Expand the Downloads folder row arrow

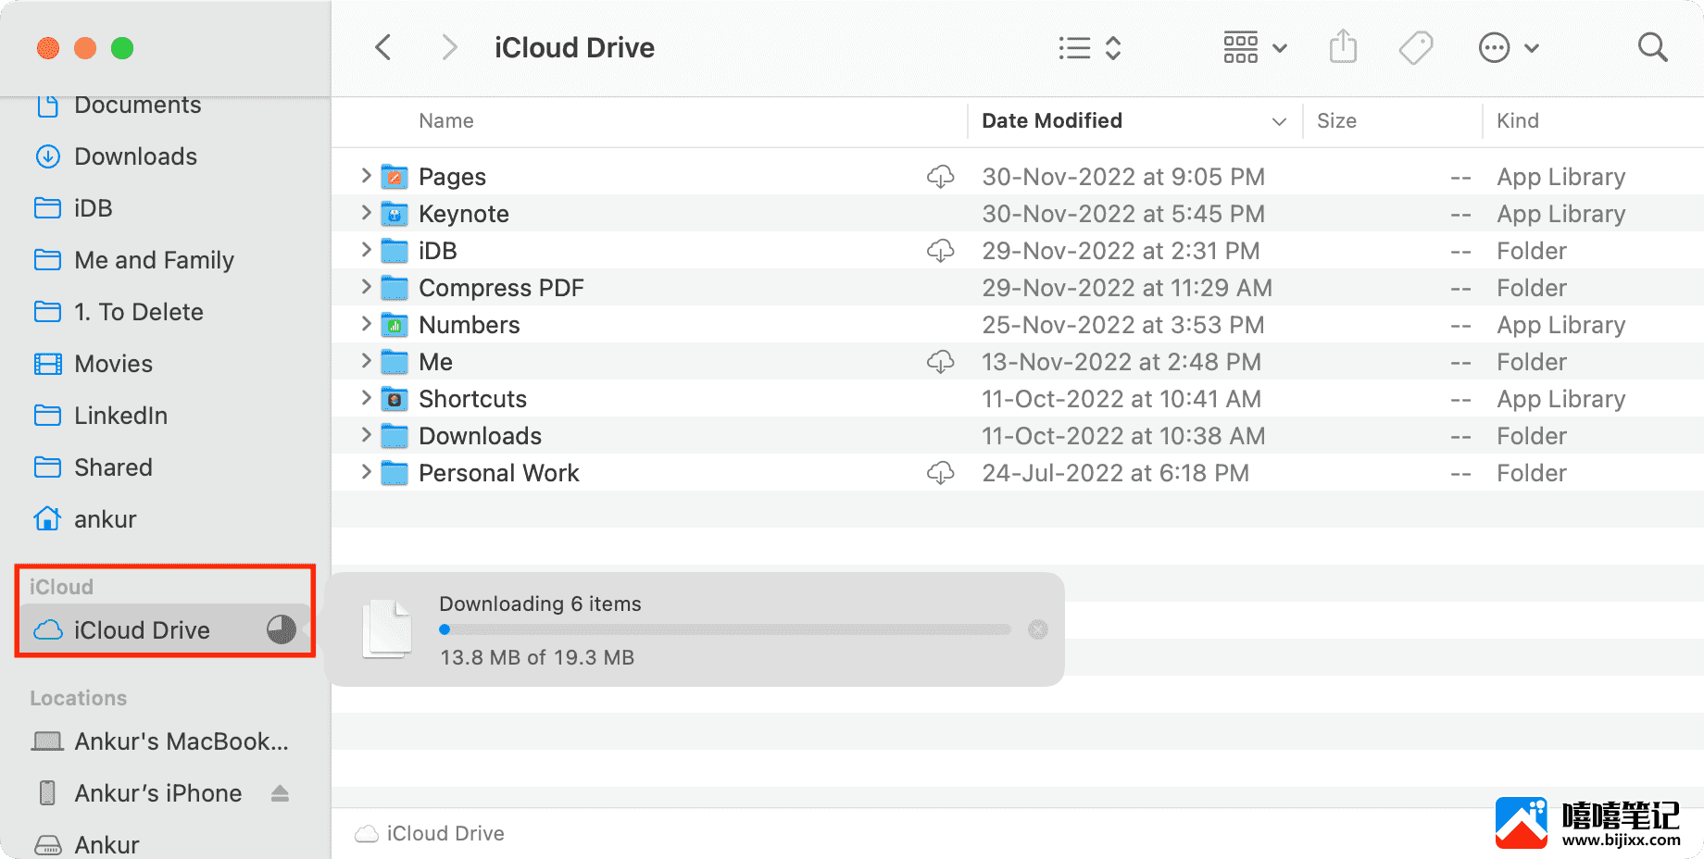(366, 435)
